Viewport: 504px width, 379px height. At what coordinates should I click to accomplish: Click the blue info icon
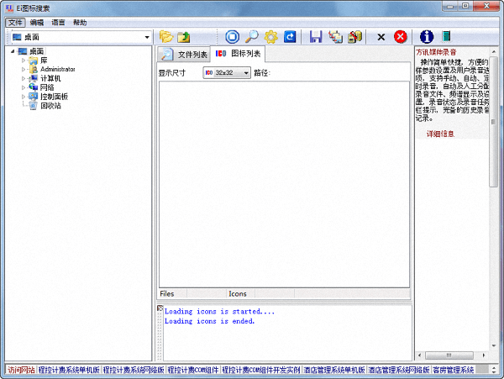(x=426, y=37)
